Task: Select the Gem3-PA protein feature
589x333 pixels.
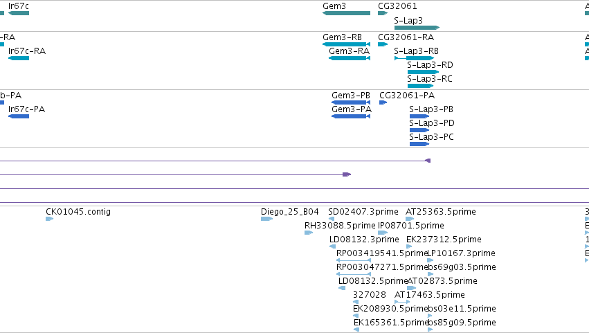Action: (x=351, y=116)
